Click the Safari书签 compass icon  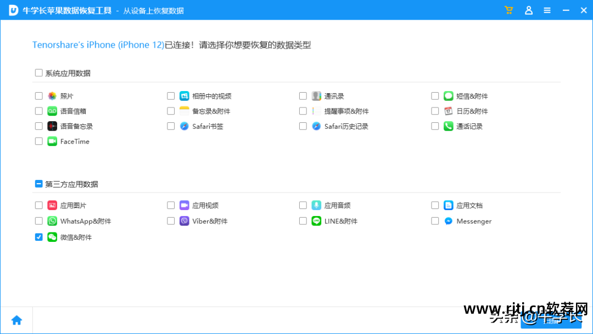pos(183,126)
